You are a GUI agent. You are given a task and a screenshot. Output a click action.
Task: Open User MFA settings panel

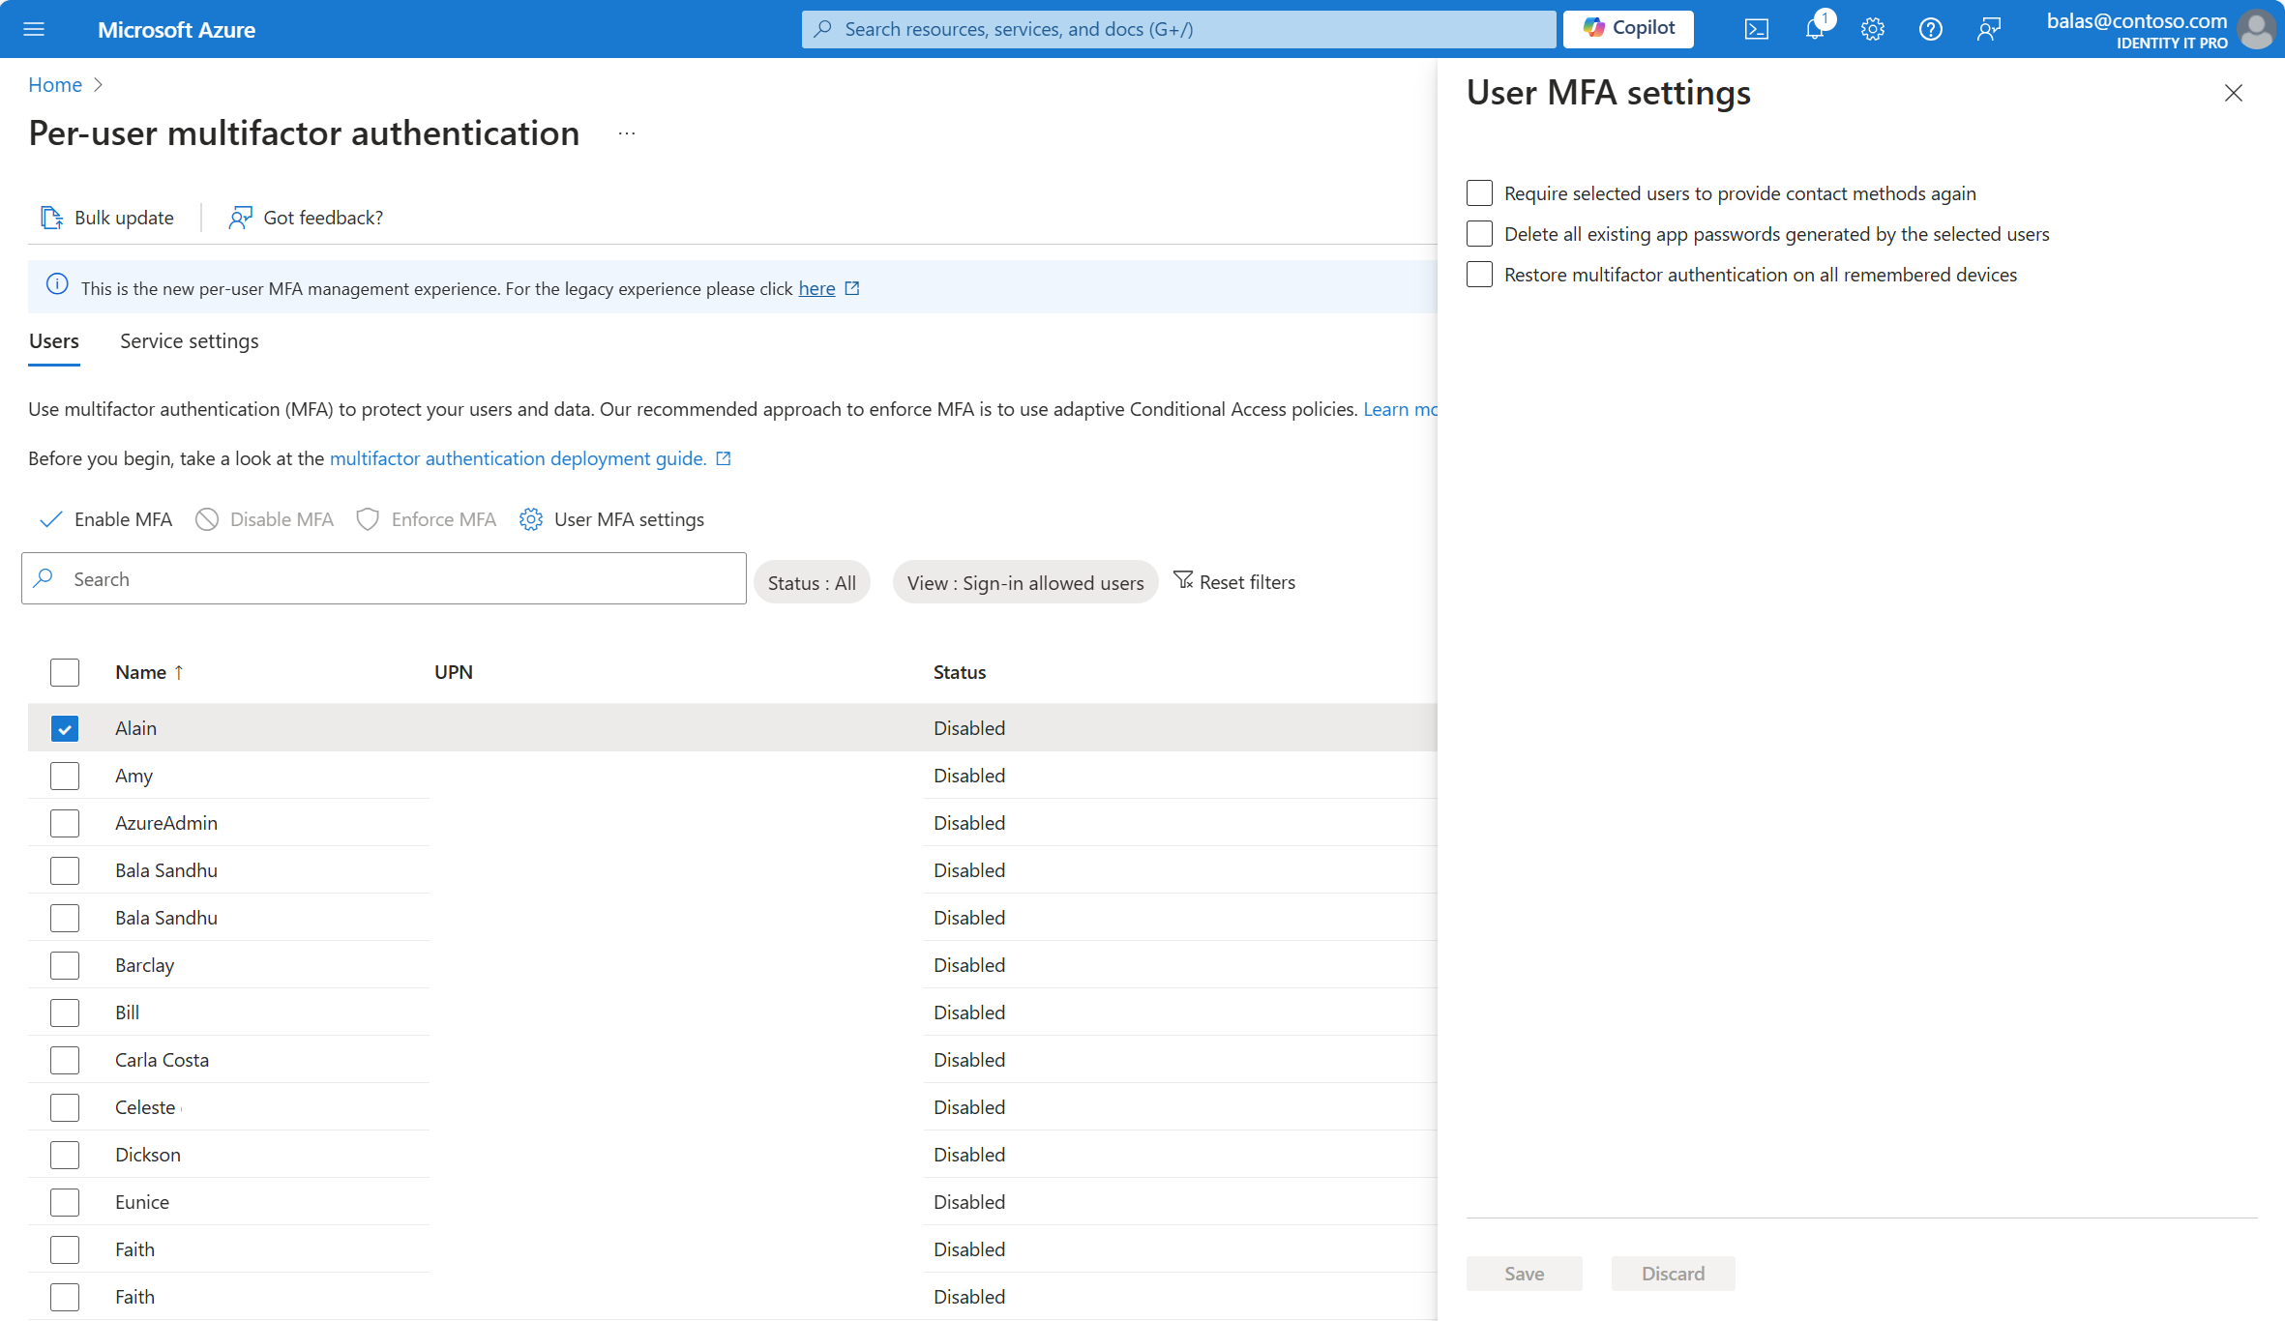611,517
